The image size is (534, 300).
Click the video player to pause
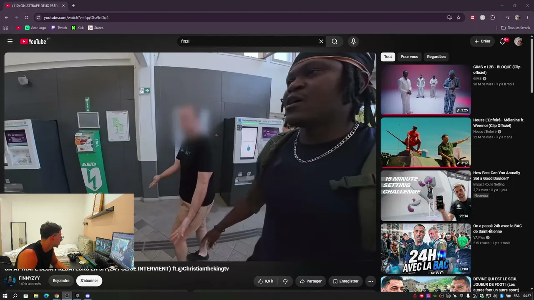click(x=190, y=157)
